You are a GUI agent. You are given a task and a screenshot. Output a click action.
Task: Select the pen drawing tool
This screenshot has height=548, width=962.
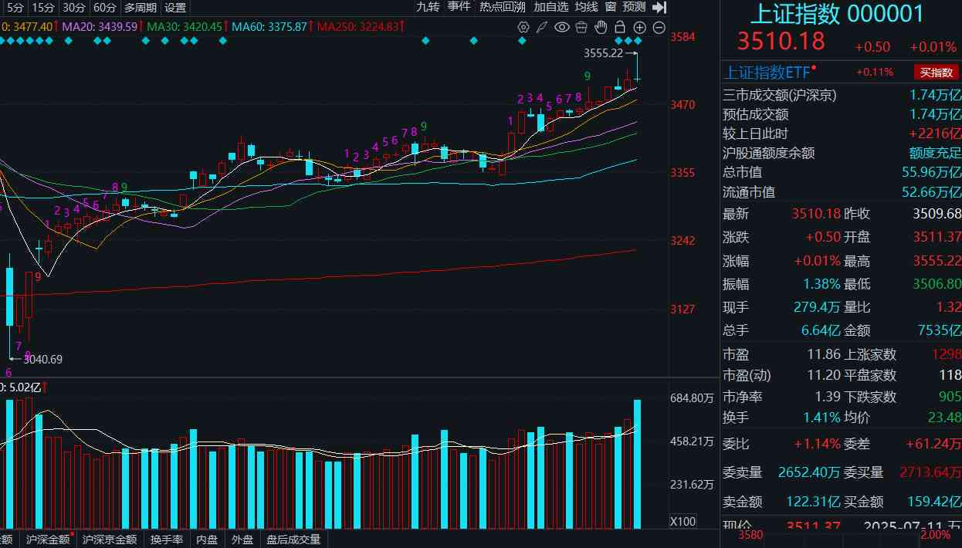[542, 27]
